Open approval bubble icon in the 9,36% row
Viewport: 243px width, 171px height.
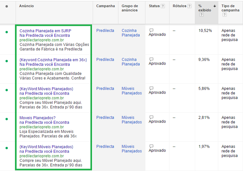151,59
